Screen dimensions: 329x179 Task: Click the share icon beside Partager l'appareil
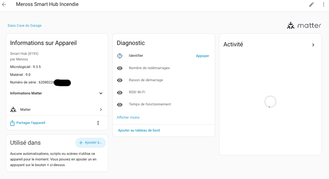coord(12,123)
